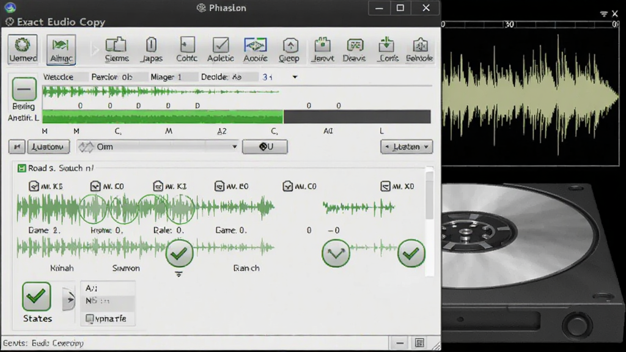Select the Cohtc toolbar icon

pos(187,50)
